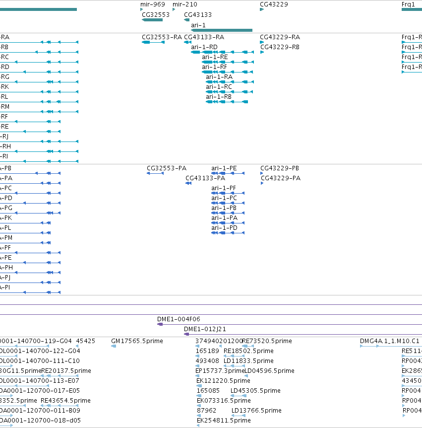Image resolution: width=422 pixels, height=428 pixels.
Task: Select the ari-1 gene bar
Action: pyautogui.click(x=222, y=30)
